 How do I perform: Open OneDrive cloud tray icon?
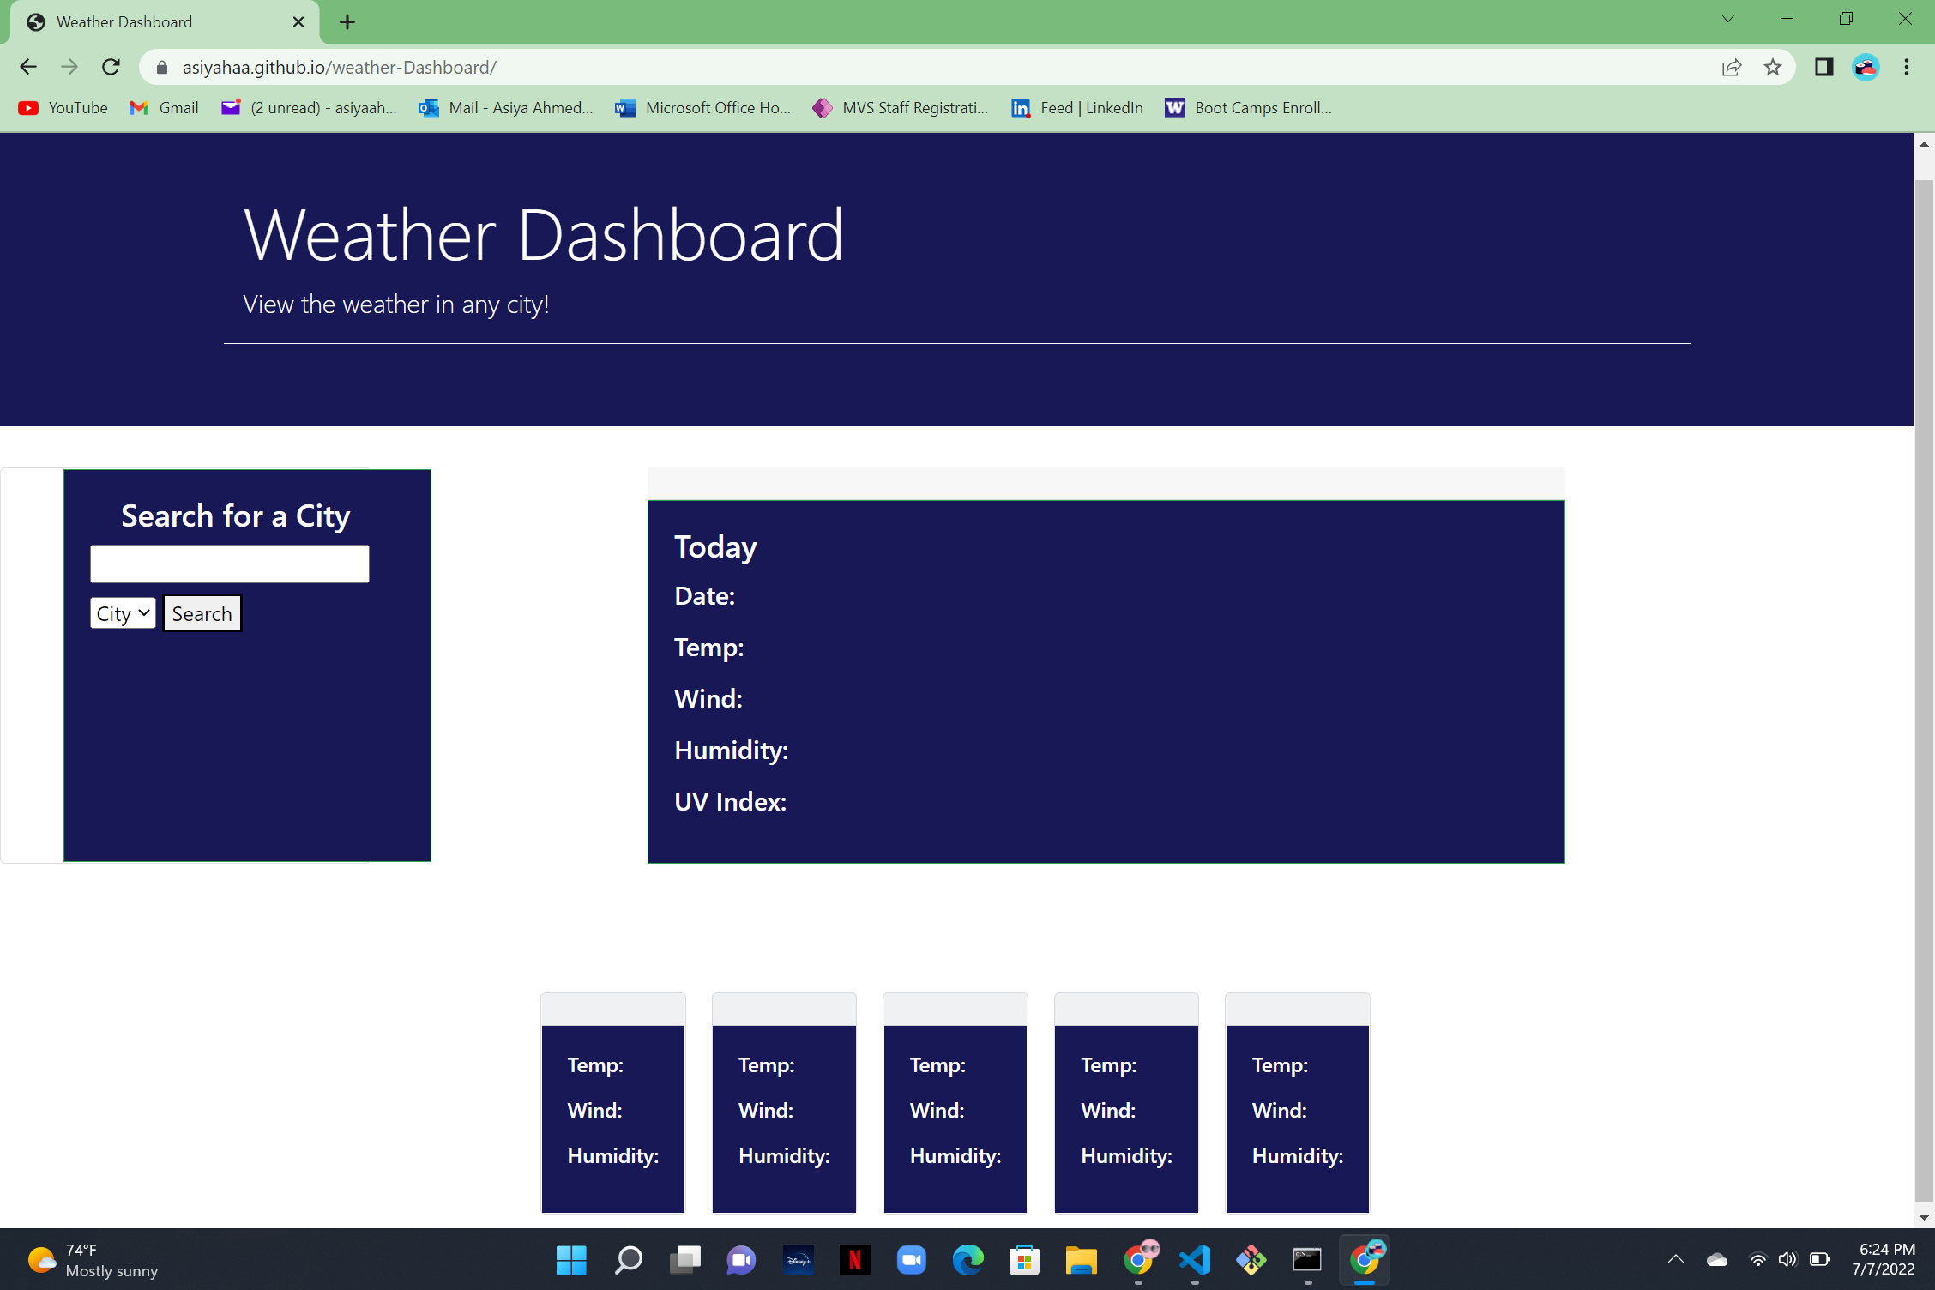1717,1260
